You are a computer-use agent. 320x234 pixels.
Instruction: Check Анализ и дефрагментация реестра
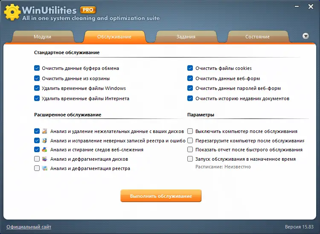click(x=37, y=168)
